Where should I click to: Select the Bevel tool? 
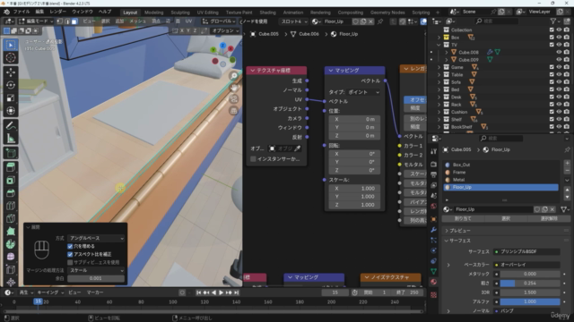[11, 193]
